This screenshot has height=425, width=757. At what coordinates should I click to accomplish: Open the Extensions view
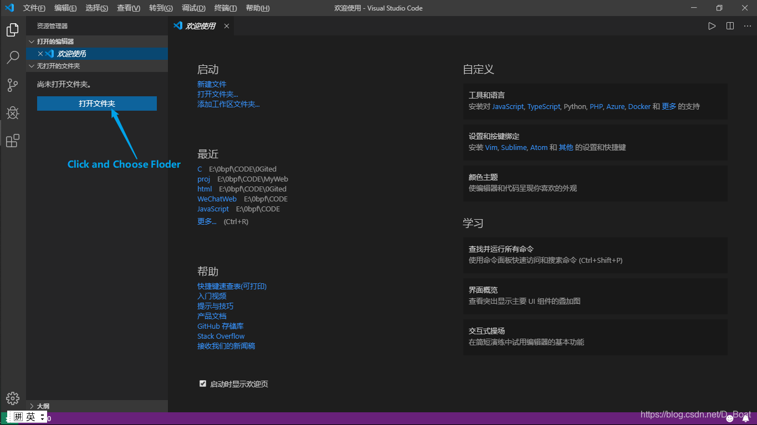(12, 141)
